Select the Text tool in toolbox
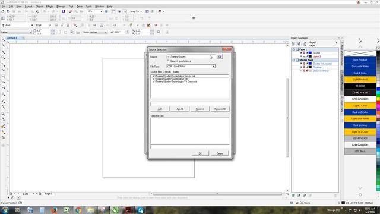This screenshot has height=214, width=380. pyautogui.click(x=4, y=94)
